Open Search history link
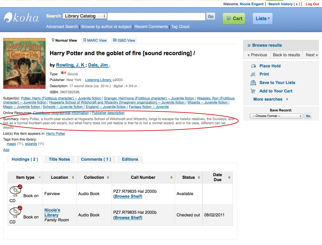Screen dimensions: 322x245 tap(280, 4)
